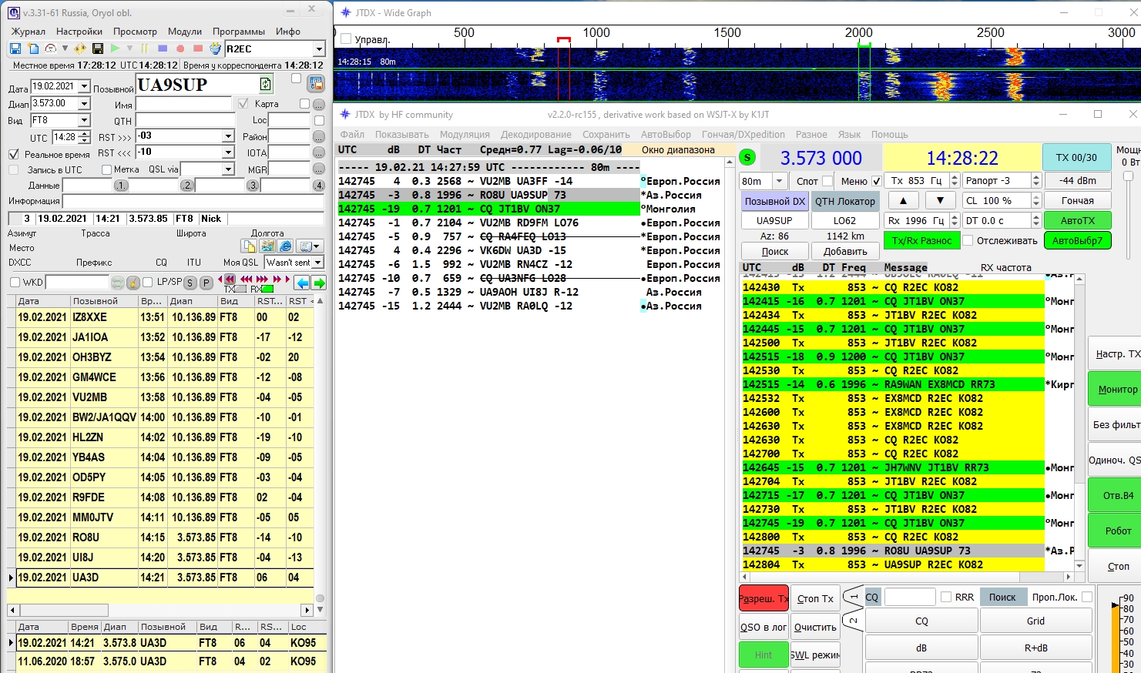The width and height of the screenshot is (1141, 673).
Task: Click the broom clear filter icon
Action: (x=133, y=283)
